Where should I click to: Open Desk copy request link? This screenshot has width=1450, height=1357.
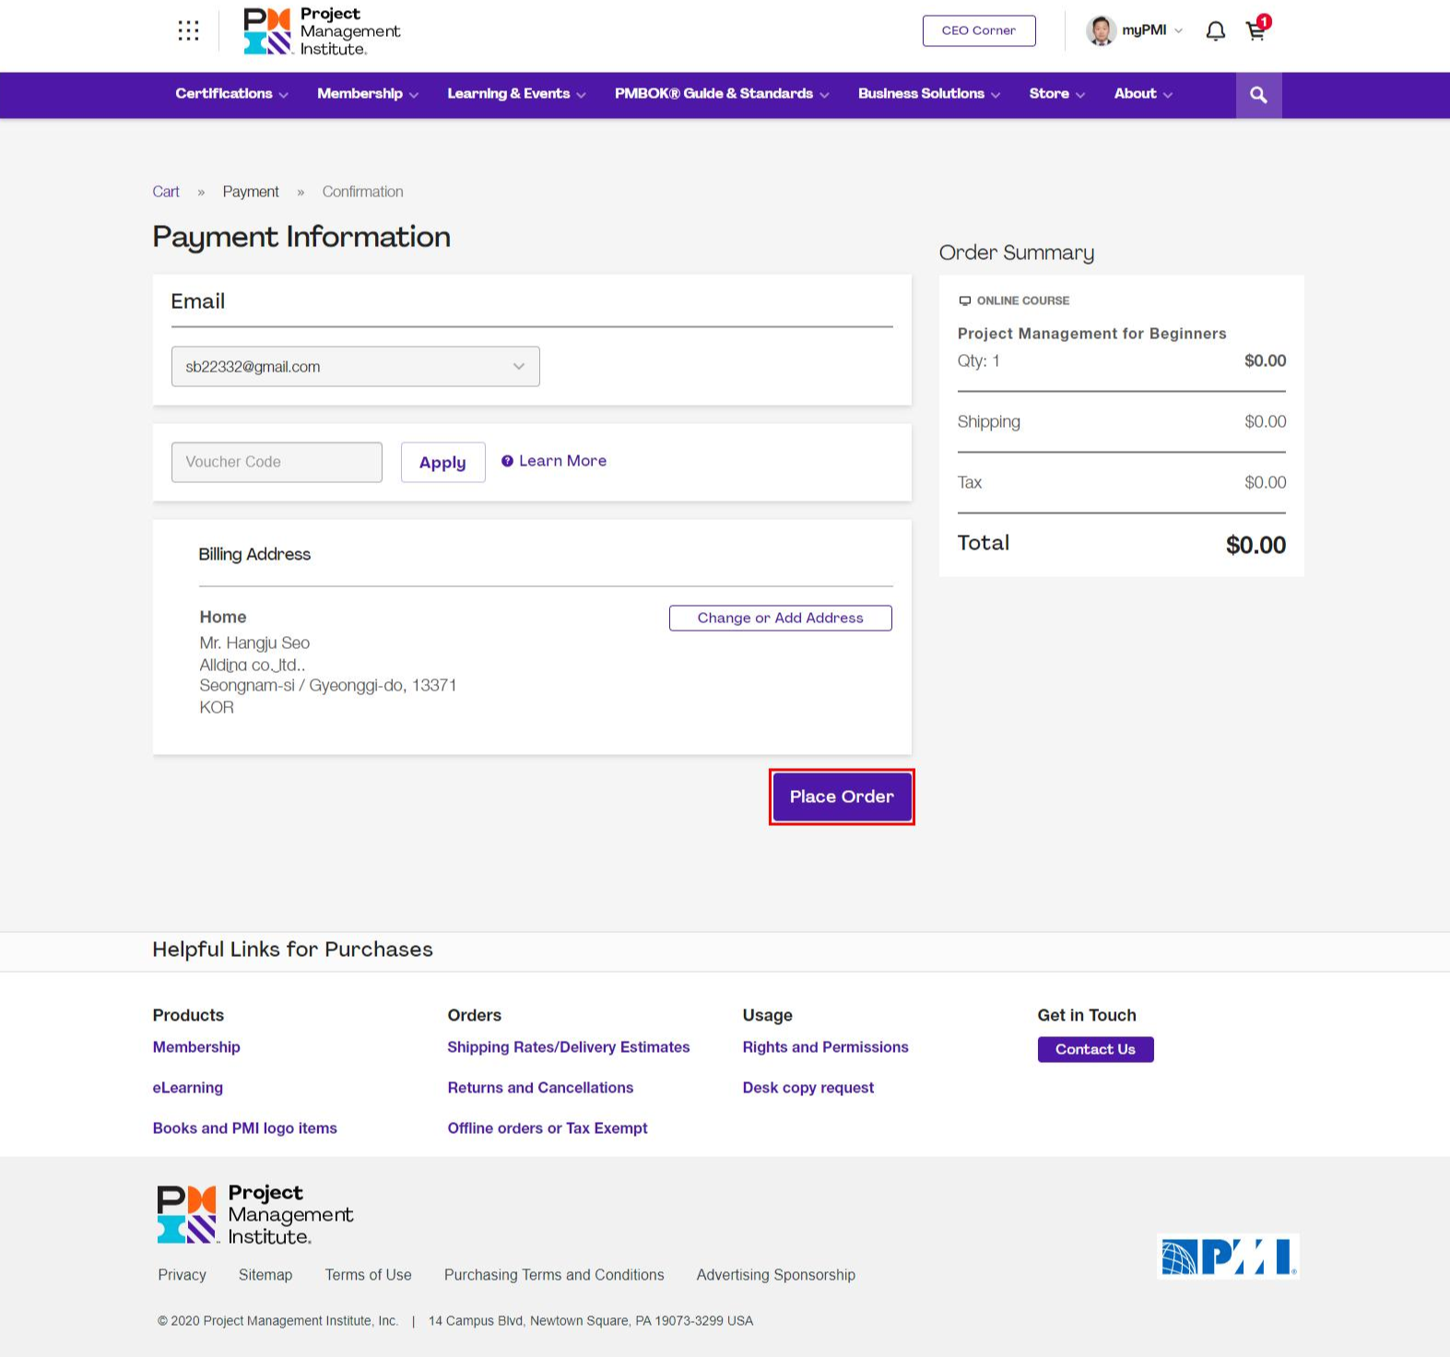[808, 1088]
